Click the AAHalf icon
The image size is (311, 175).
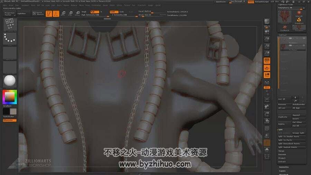[x=267, y=53]
